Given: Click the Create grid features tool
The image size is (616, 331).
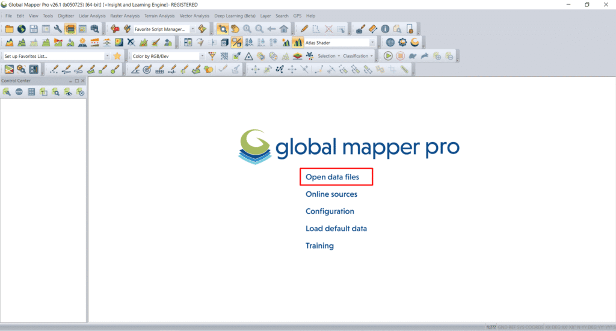Looking at the screenshot, I should coord(159,70).
